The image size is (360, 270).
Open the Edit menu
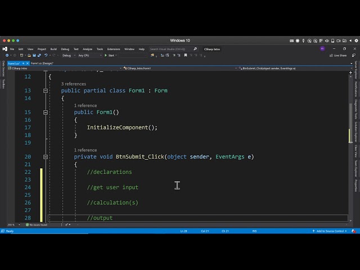click(x=21, y=49)
